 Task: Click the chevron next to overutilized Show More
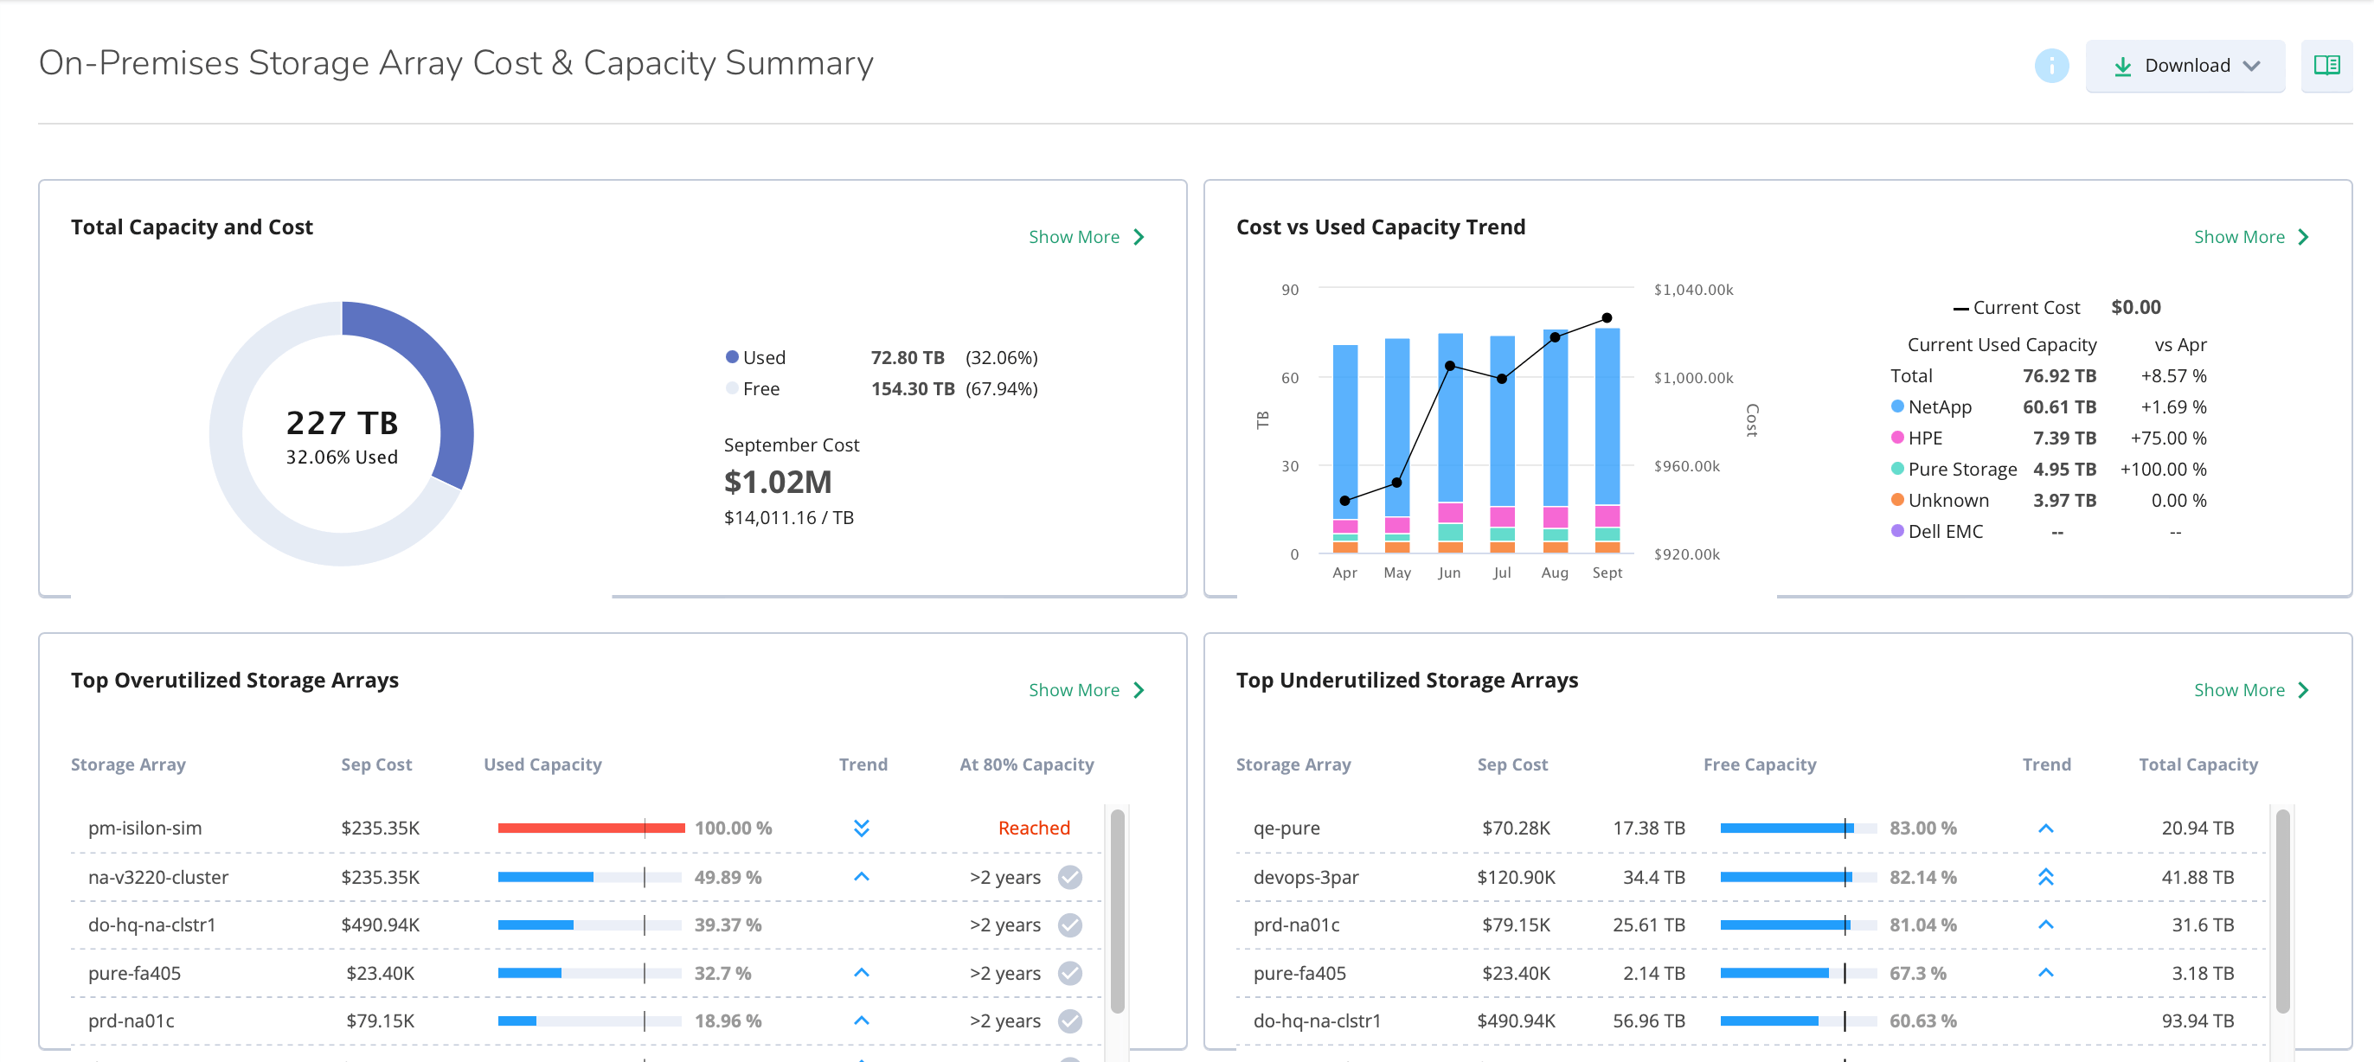pos(1139,690)
